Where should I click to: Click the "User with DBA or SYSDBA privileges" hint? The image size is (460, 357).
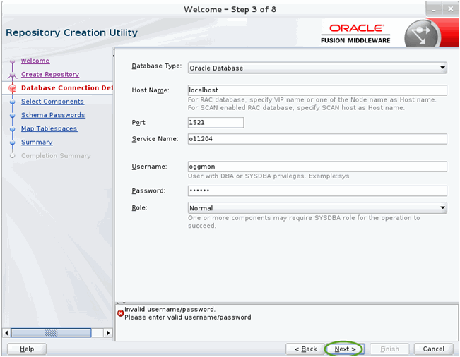[269, 176]
